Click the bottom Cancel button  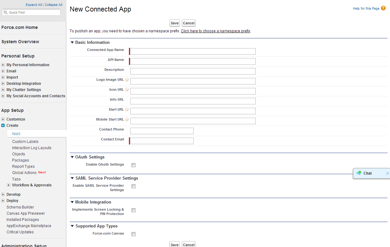[189, 244]
